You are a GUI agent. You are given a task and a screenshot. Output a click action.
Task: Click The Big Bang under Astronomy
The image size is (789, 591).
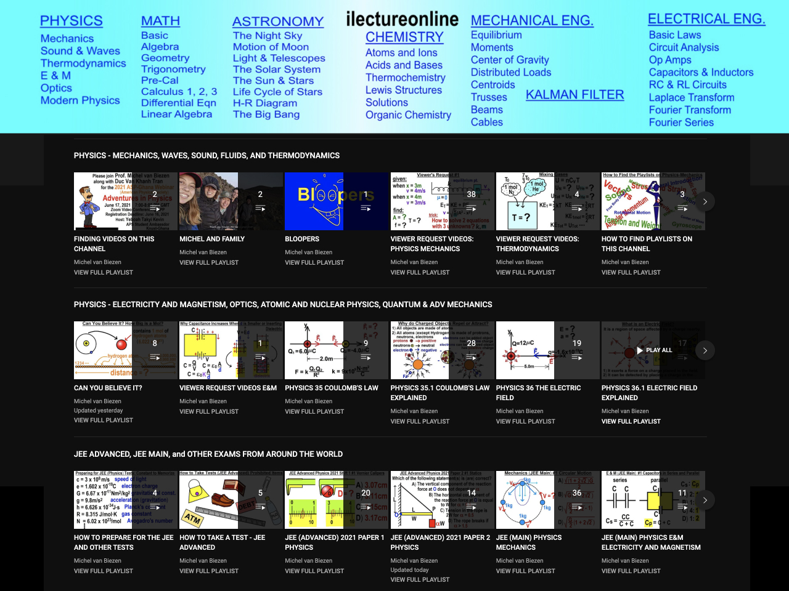point(266,114)
